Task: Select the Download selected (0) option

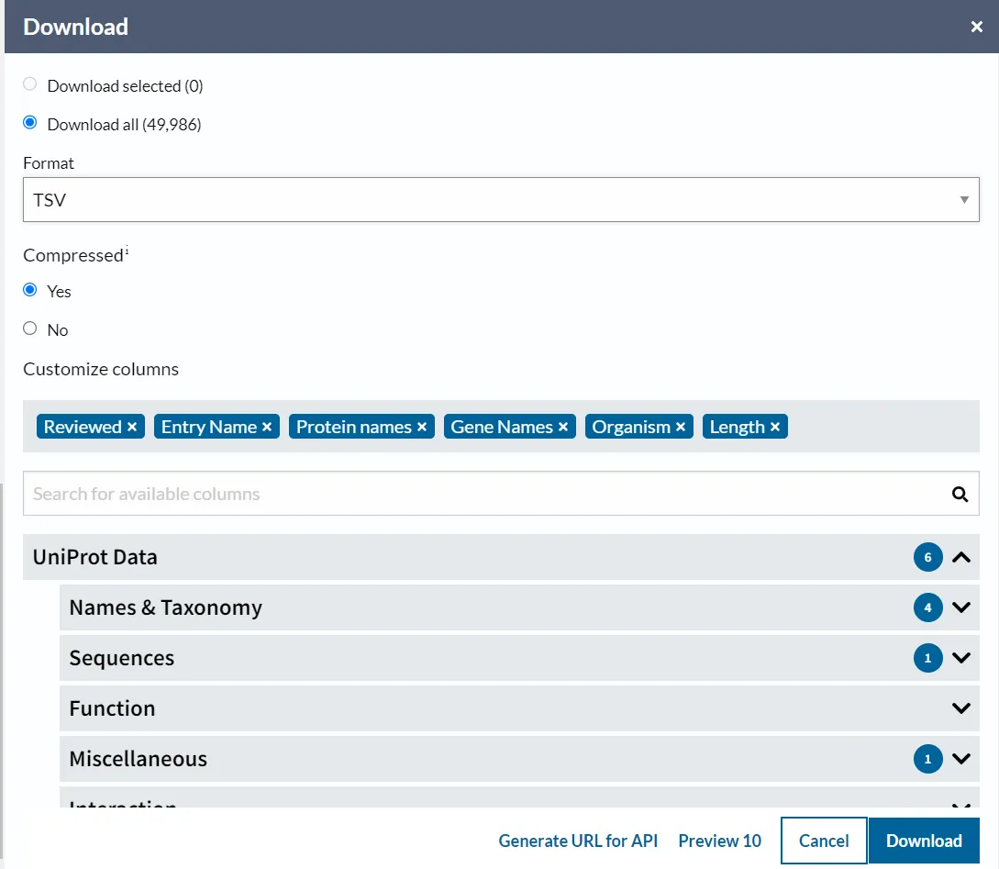Action: point(30,84)
